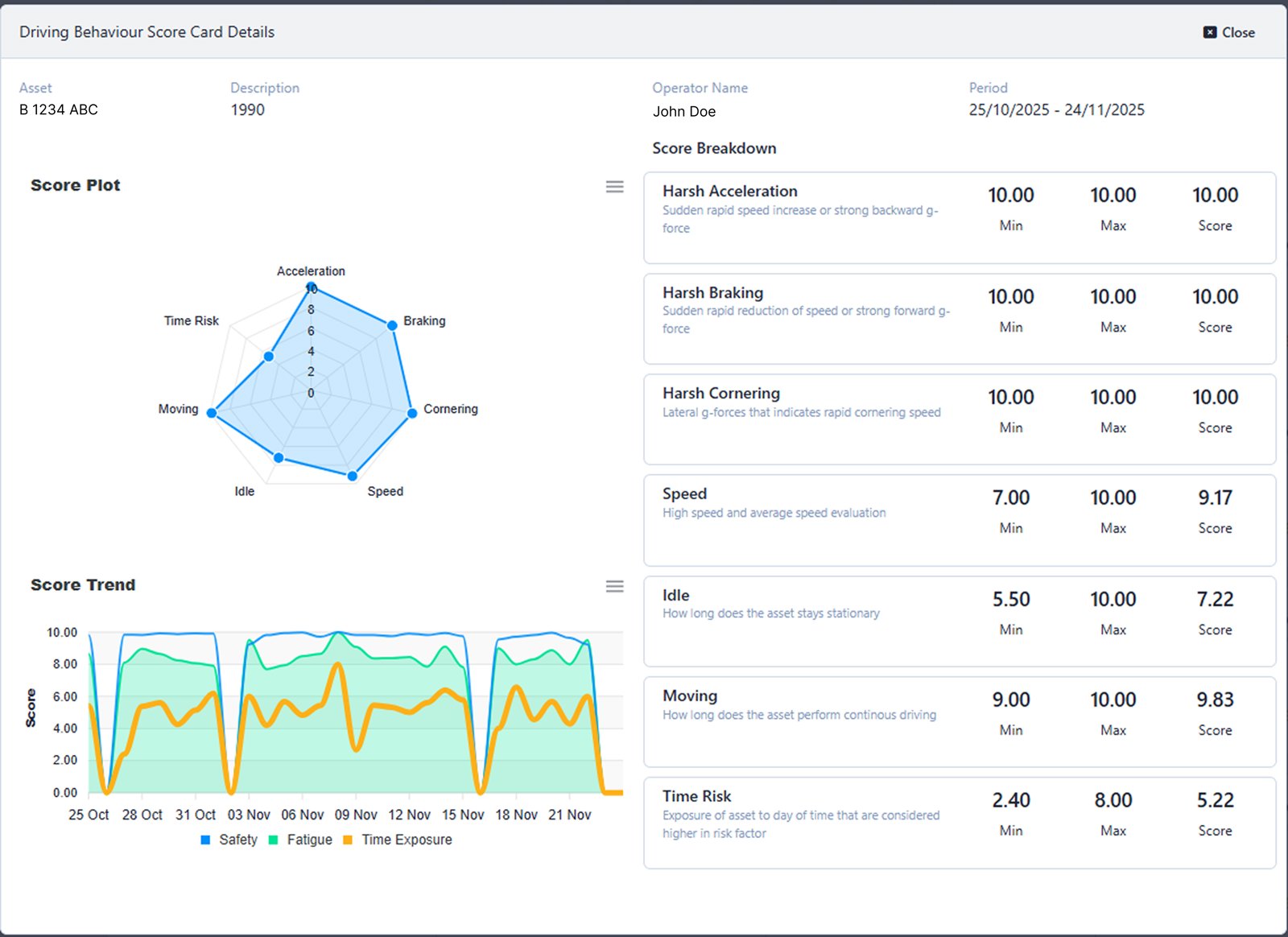Image resolution: width=1288 pixels, height=937 pixels.
Task: Click the Moving score breakdown card
Action: click(x=959, y=721)
